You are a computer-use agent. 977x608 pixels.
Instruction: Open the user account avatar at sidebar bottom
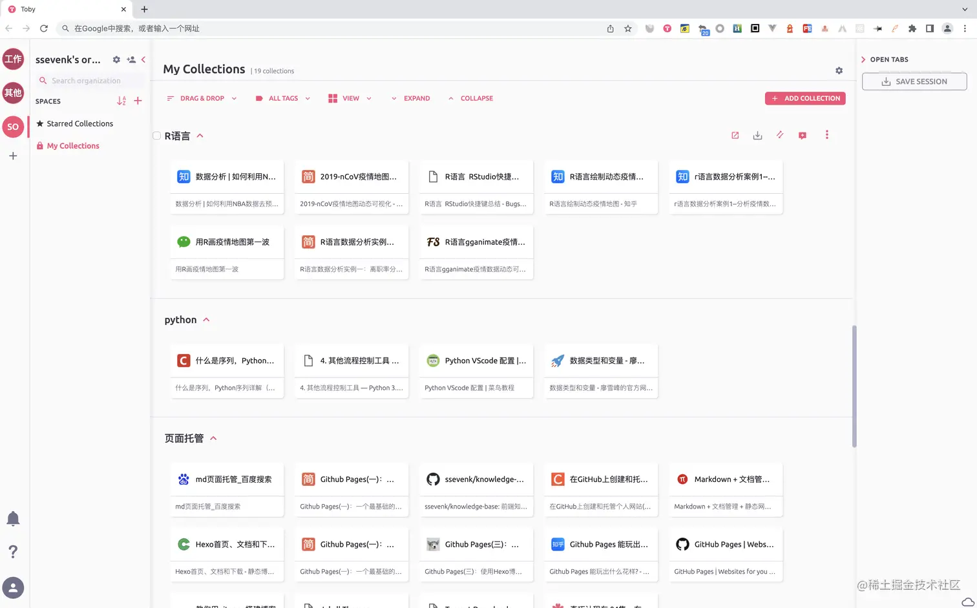coord(13,587)
